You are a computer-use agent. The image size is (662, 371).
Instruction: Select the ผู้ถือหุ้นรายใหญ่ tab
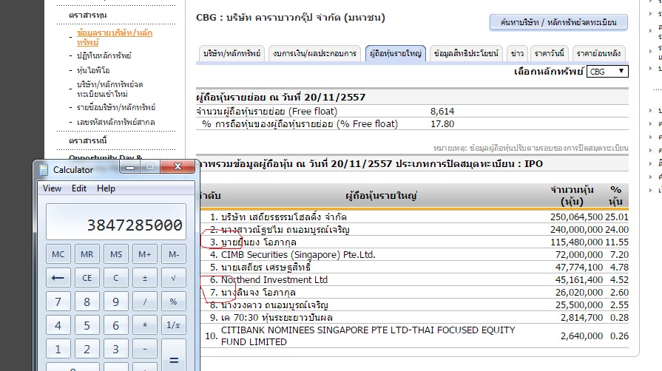pos(396,54)
